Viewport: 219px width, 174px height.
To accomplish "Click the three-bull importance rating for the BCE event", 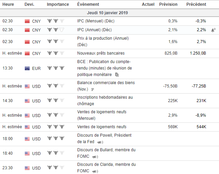I will pos(55,68).
